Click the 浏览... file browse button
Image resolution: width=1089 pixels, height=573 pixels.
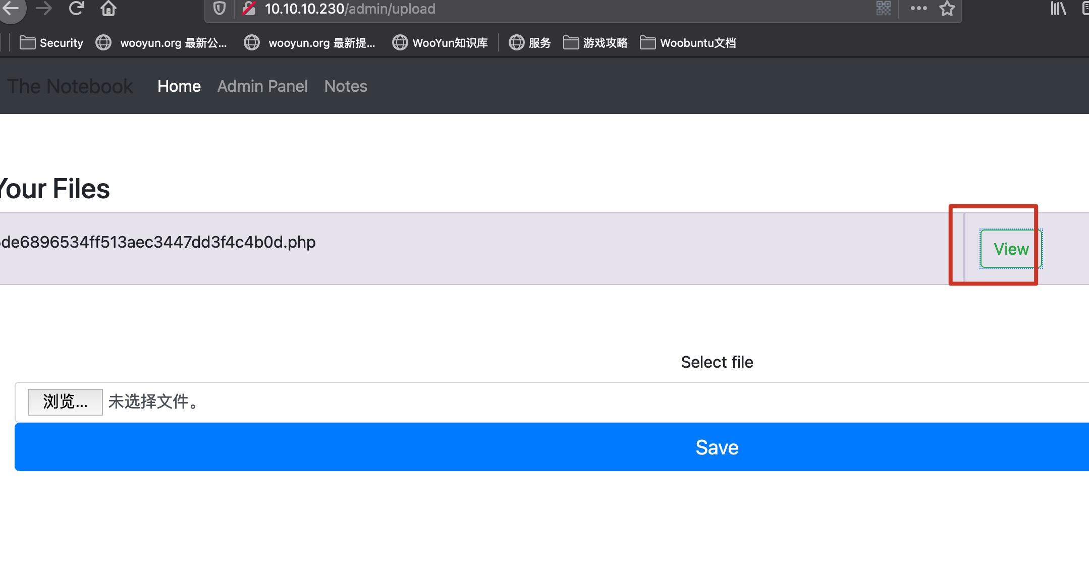click(x=65, y=402)
